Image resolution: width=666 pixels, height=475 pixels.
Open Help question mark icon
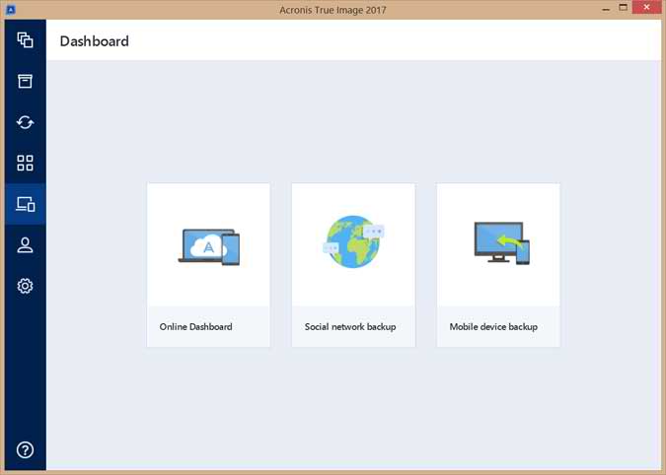[x=25, y=450]
